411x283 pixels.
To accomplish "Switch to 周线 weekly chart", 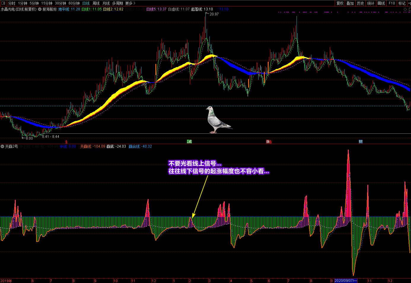I will (x=96, y=3).
